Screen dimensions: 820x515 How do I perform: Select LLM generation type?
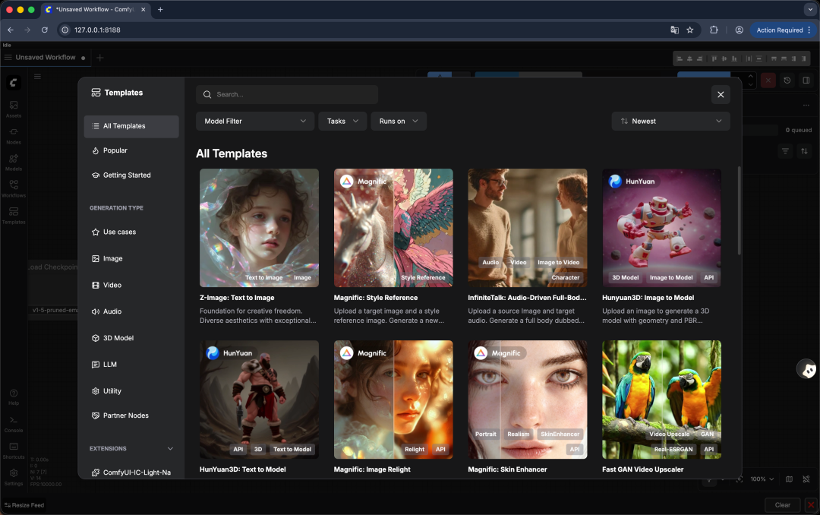(x=131, y=365)
